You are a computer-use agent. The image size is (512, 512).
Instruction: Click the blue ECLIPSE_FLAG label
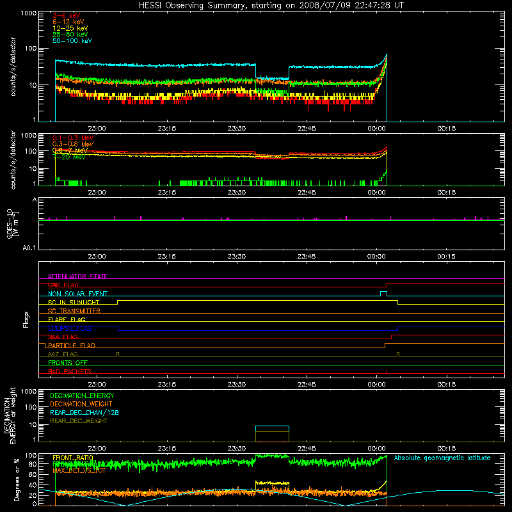tap(70, 328)
